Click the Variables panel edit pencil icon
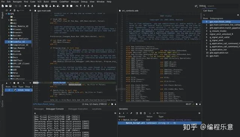Image resolution: width=240 pixels, height=137 pixels. point(131,113)
